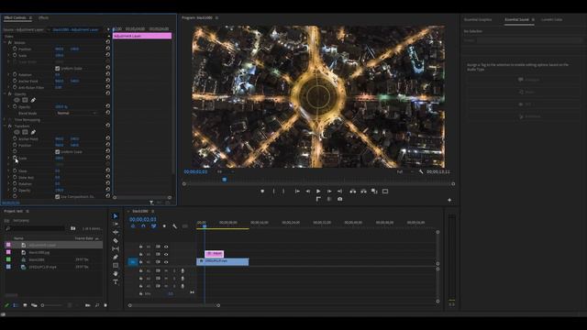Toggle lock on top video track
The image size is (587, 330).
coord(140,247)
